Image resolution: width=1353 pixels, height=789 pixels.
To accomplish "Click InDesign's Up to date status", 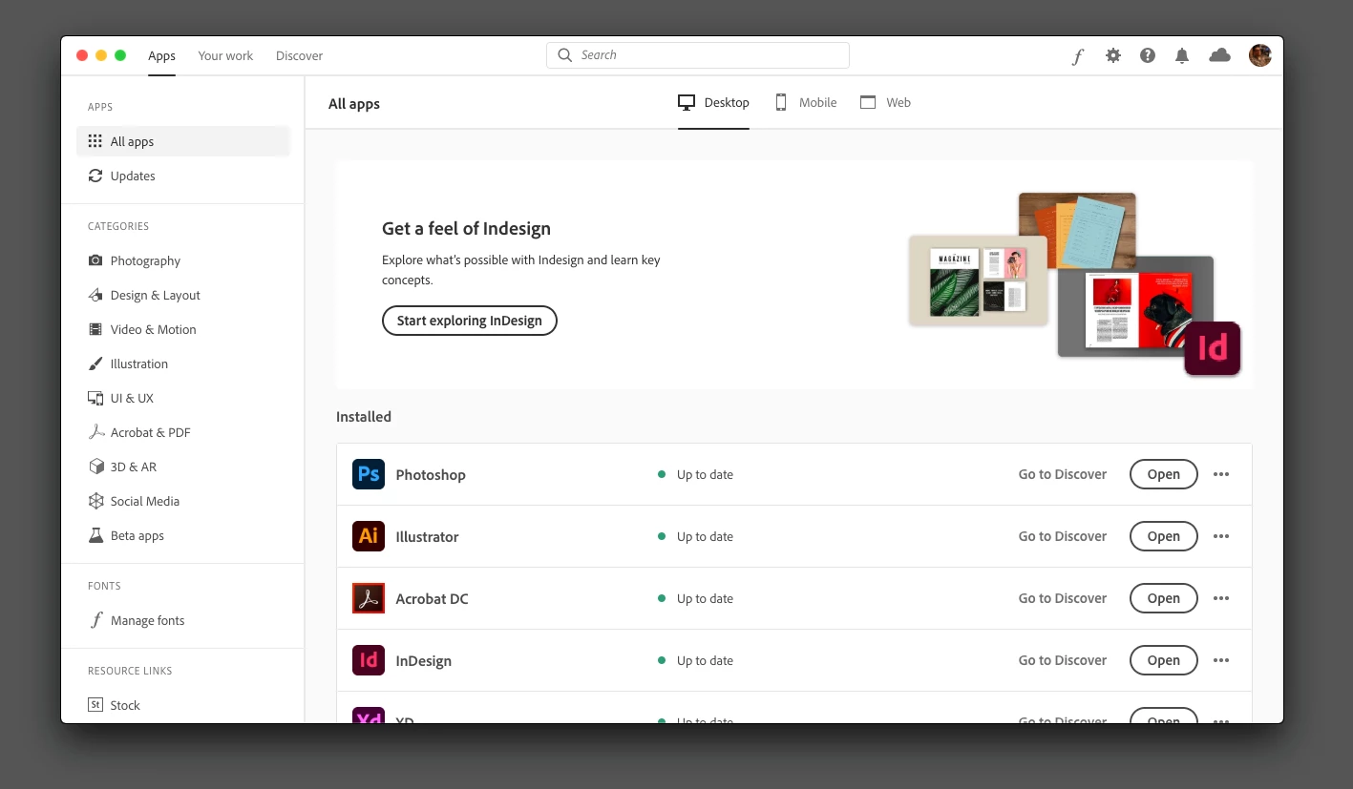I will pos(696,660).
